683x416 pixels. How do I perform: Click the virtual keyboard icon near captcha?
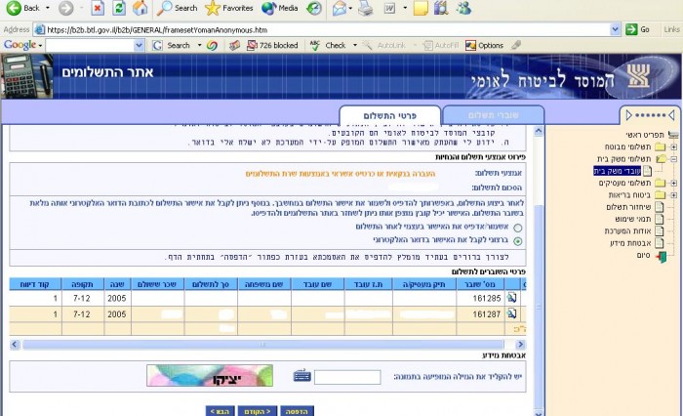pyautogui.click(x=301, y=376)
